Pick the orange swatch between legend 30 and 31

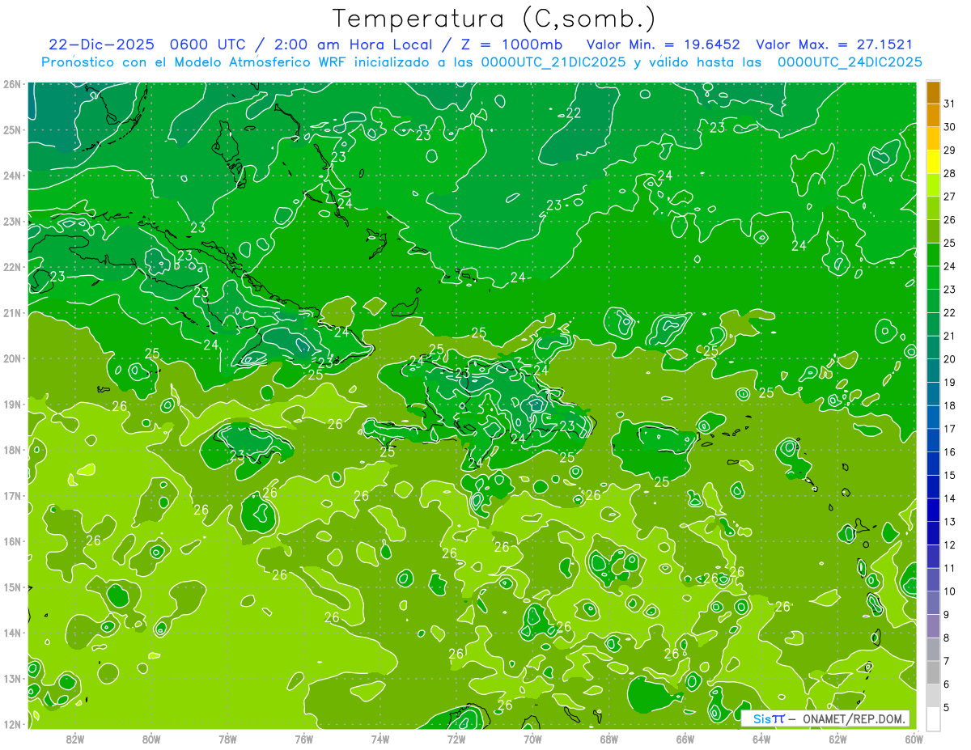[933, 115]
